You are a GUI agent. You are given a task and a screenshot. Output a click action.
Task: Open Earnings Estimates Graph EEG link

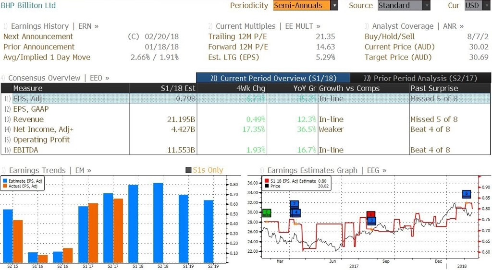point(327,170)
